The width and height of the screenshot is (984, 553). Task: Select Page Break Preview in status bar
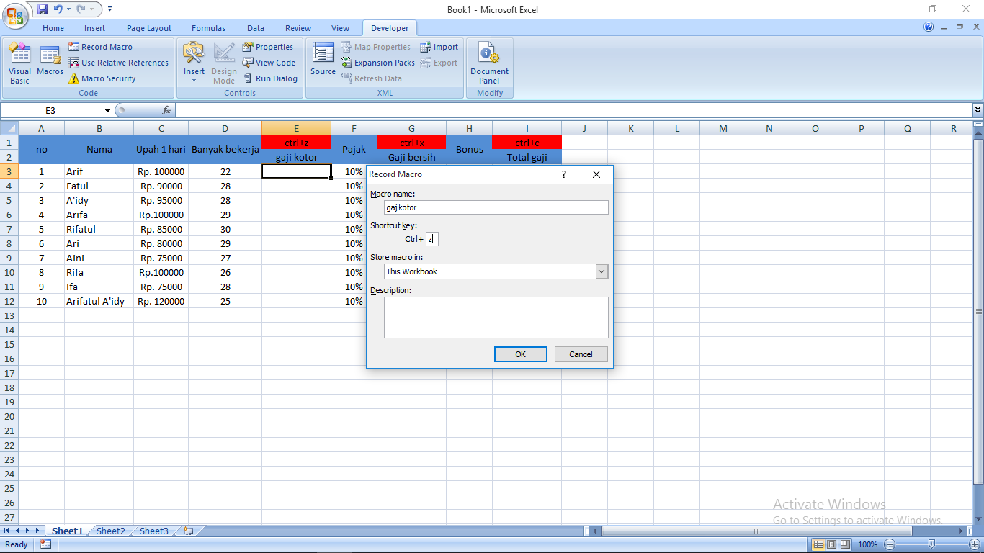coord(845,544)
